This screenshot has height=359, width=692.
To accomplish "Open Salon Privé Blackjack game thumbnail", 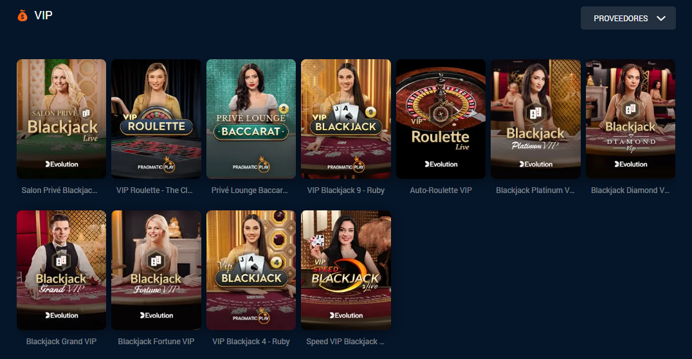I will [x=61, y=119].
